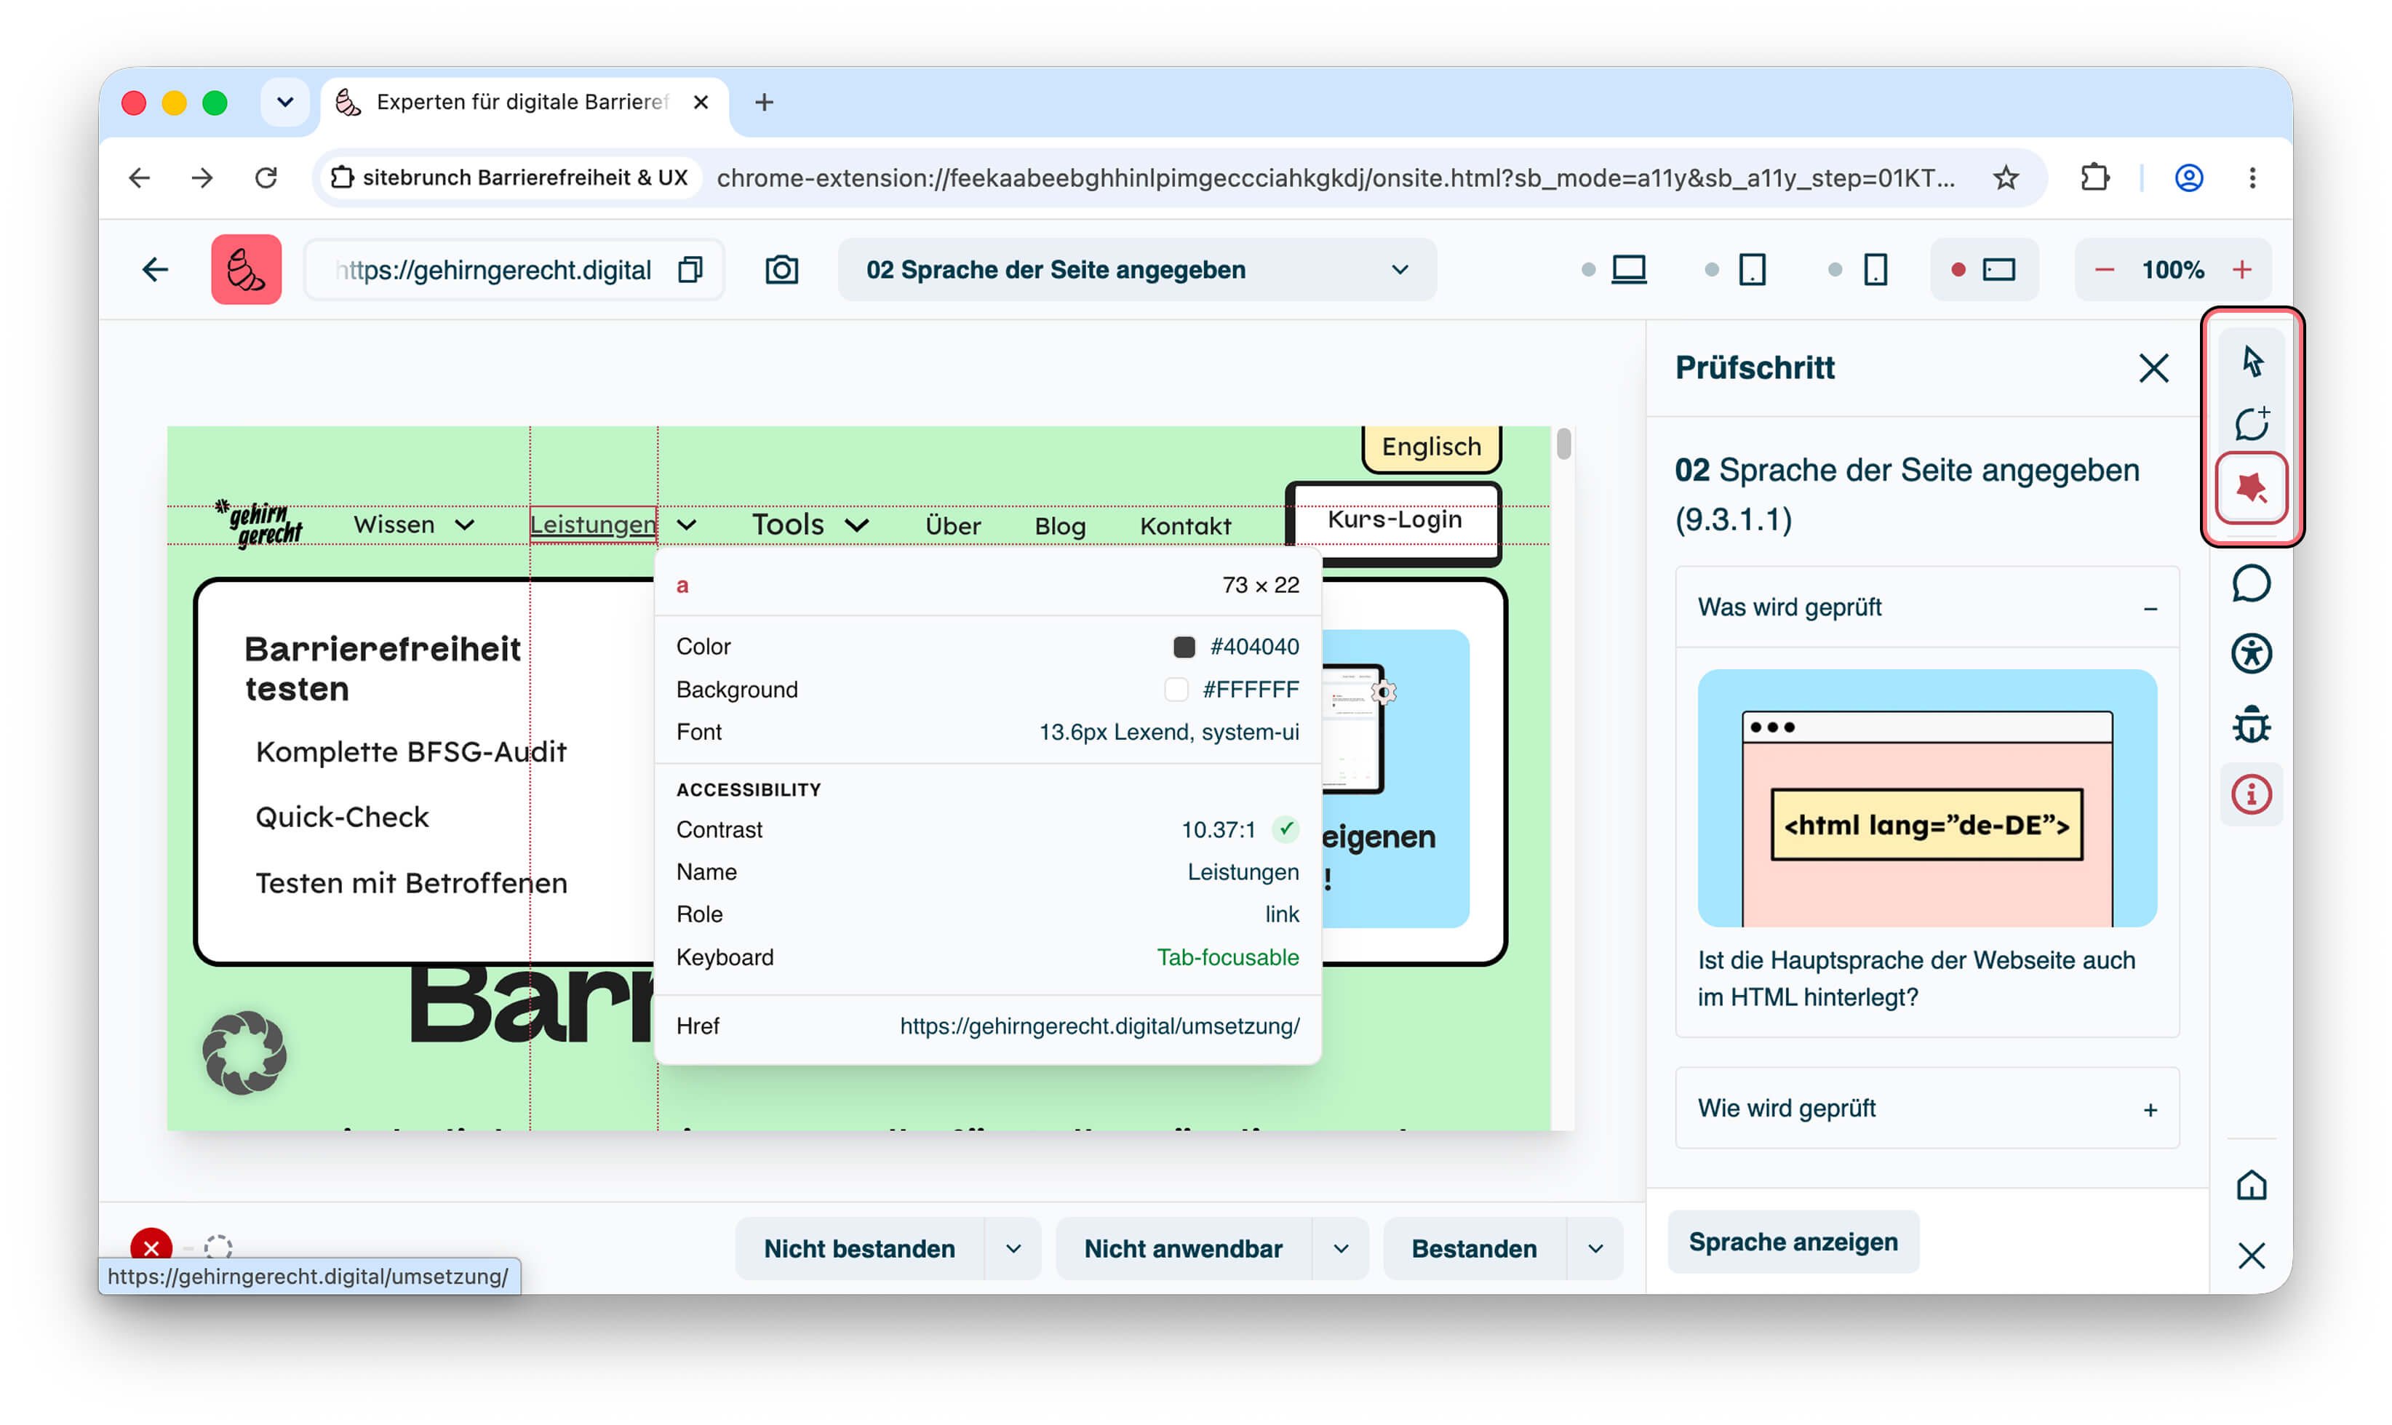Open the Chrome profile icon
The width and height of the screenshot is (2392, 1425).
pyautogui.click(x=2188, y=177)
